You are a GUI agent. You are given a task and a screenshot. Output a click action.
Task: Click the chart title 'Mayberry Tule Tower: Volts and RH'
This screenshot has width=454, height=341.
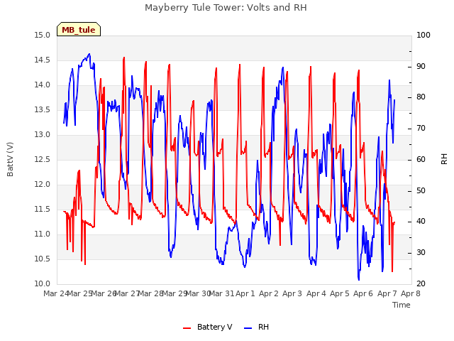[x=226, y=8]
